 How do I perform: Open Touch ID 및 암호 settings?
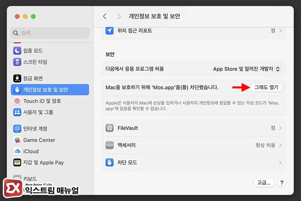pyautogui.click(x=50, y=101)
